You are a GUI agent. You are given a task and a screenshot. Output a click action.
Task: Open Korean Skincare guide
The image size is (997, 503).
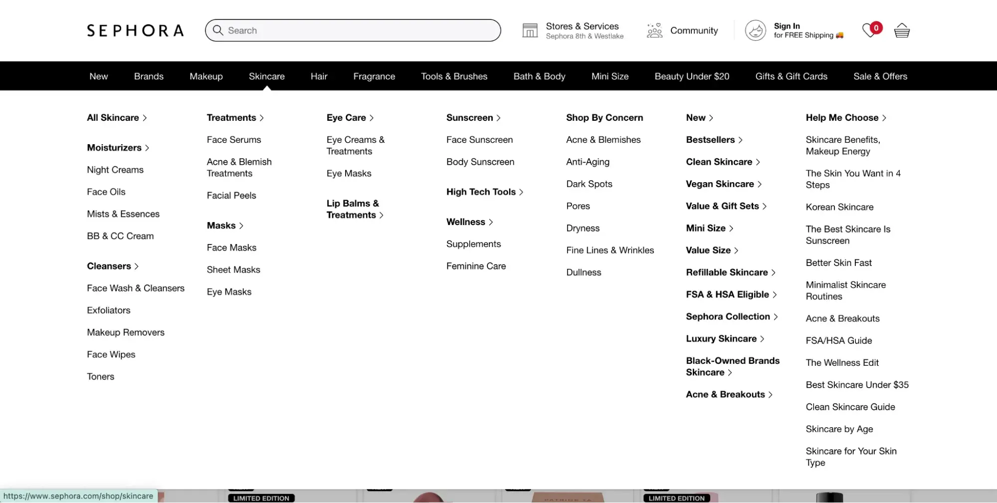[x=839, y=207]
